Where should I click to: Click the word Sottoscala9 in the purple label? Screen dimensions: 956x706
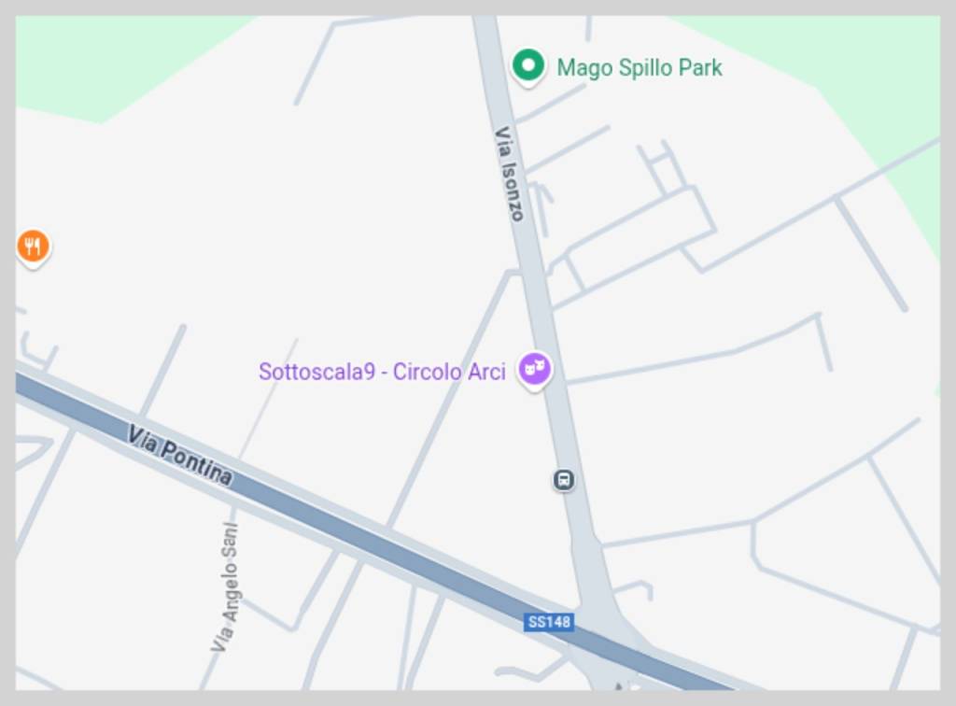(317, 372)
